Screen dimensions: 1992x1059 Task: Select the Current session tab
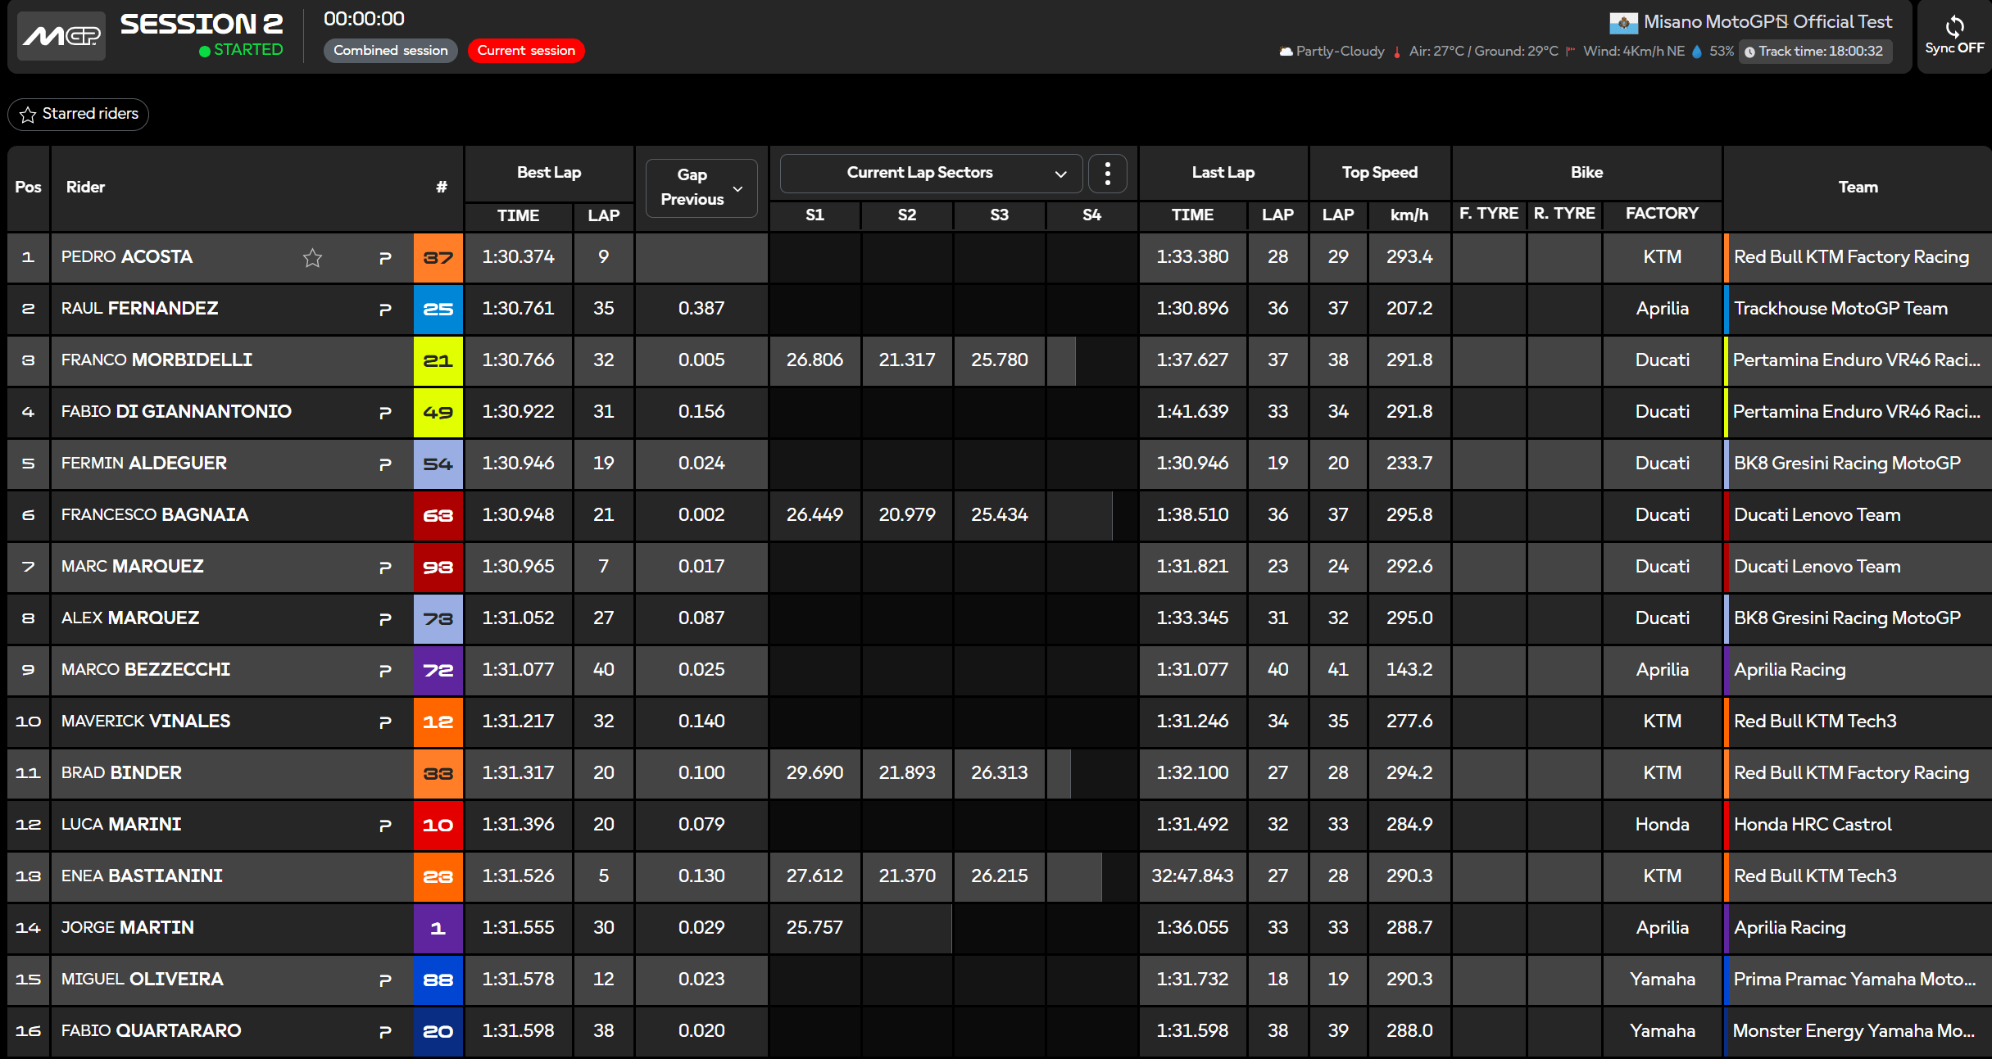[526, 51]
